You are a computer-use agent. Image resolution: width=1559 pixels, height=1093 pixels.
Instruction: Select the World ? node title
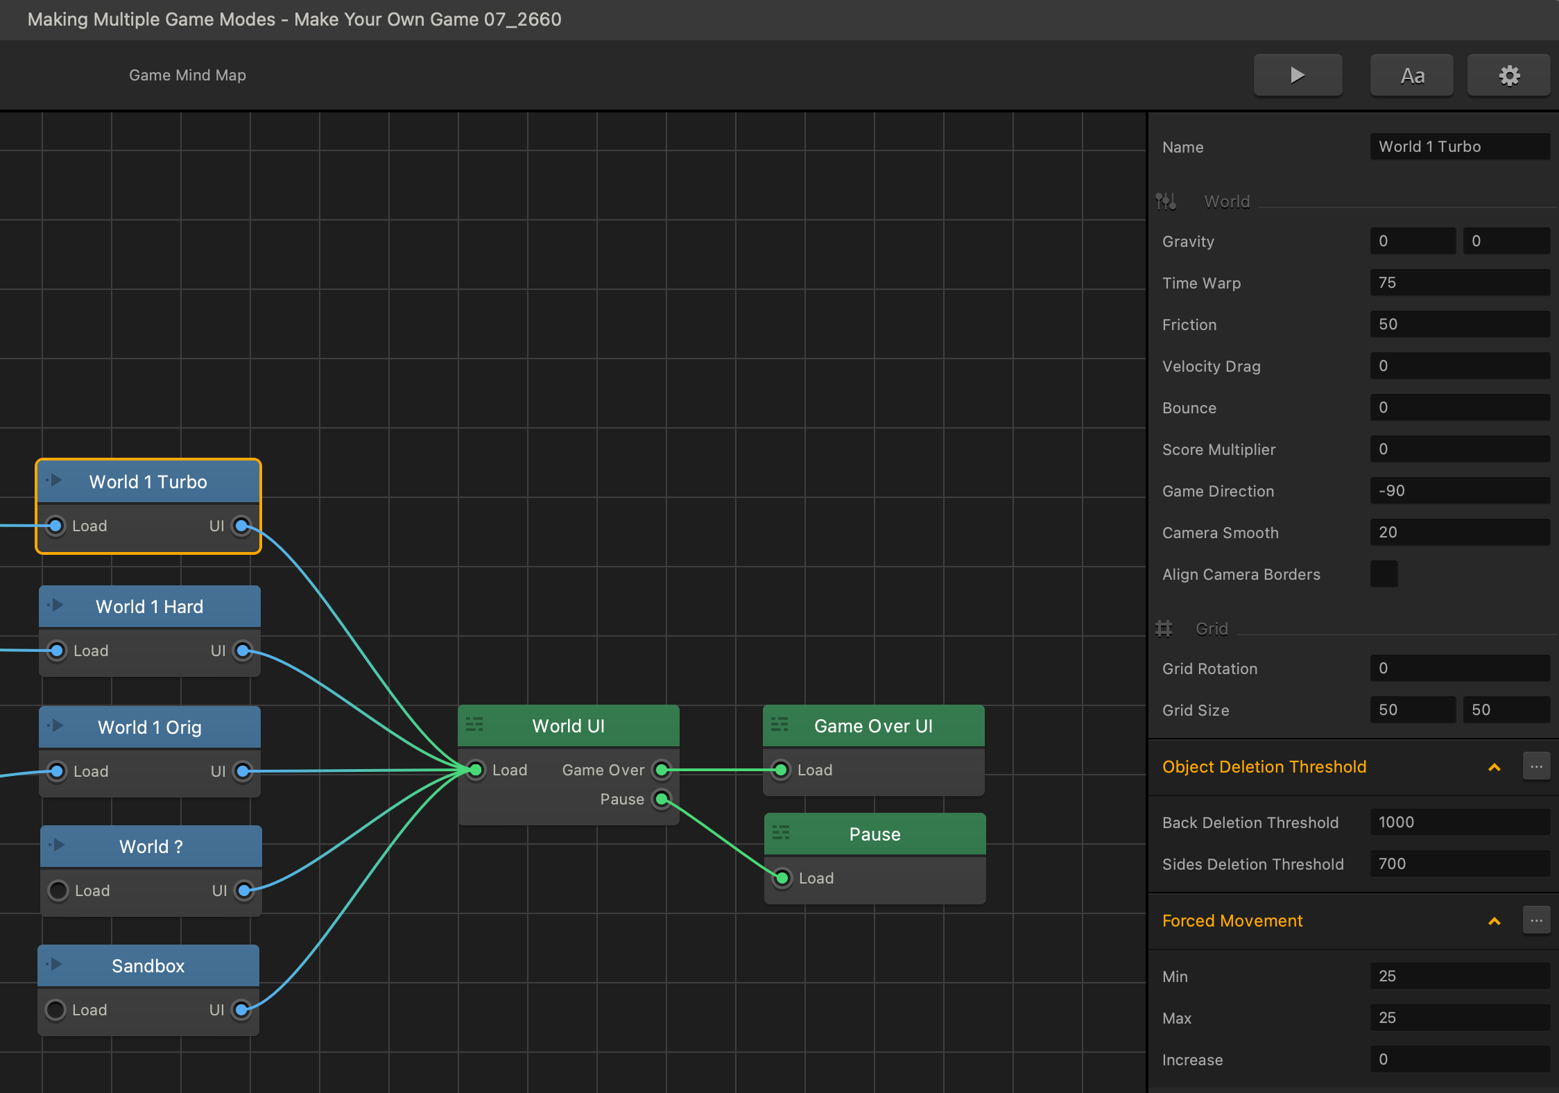(x=151, y=847)
